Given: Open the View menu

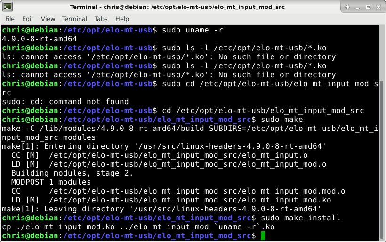Looking at the screenshot, I should point(48,19).
